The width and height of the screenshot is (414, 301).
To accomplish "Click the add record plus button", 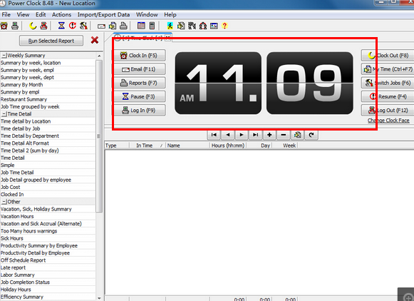I will (x=269, y=135).
